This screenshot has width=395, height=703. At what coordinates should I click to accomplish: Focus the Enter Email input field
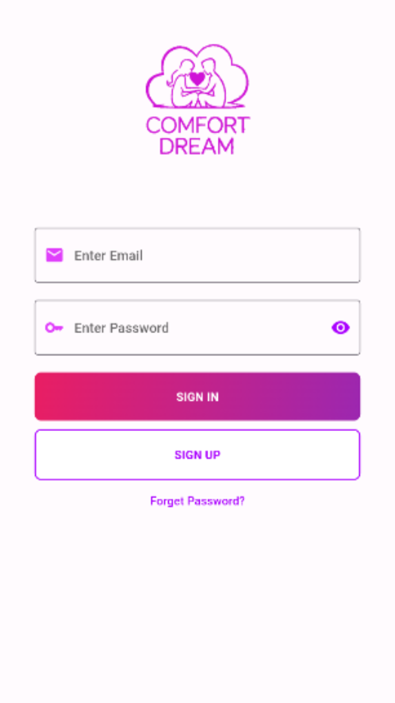pyautogui.click(x=197, y=255)
